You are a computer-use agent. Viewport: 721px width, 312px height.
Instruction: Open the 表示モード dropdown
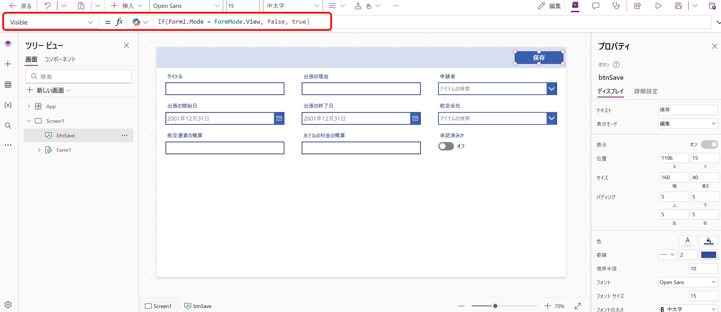[x=688, y=124]
